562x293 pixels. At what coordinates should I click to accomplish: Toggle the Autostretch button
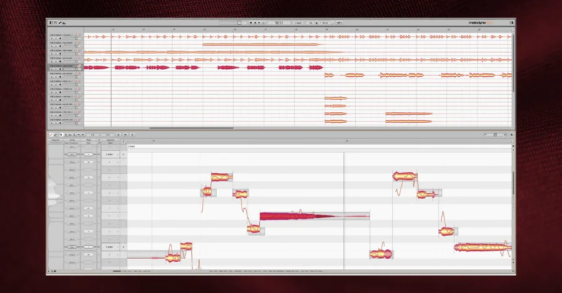pos(339,22)
